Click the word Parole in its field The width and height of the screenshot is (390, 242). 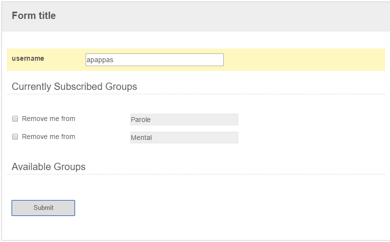pyautogui.click(x=141, y=120)
